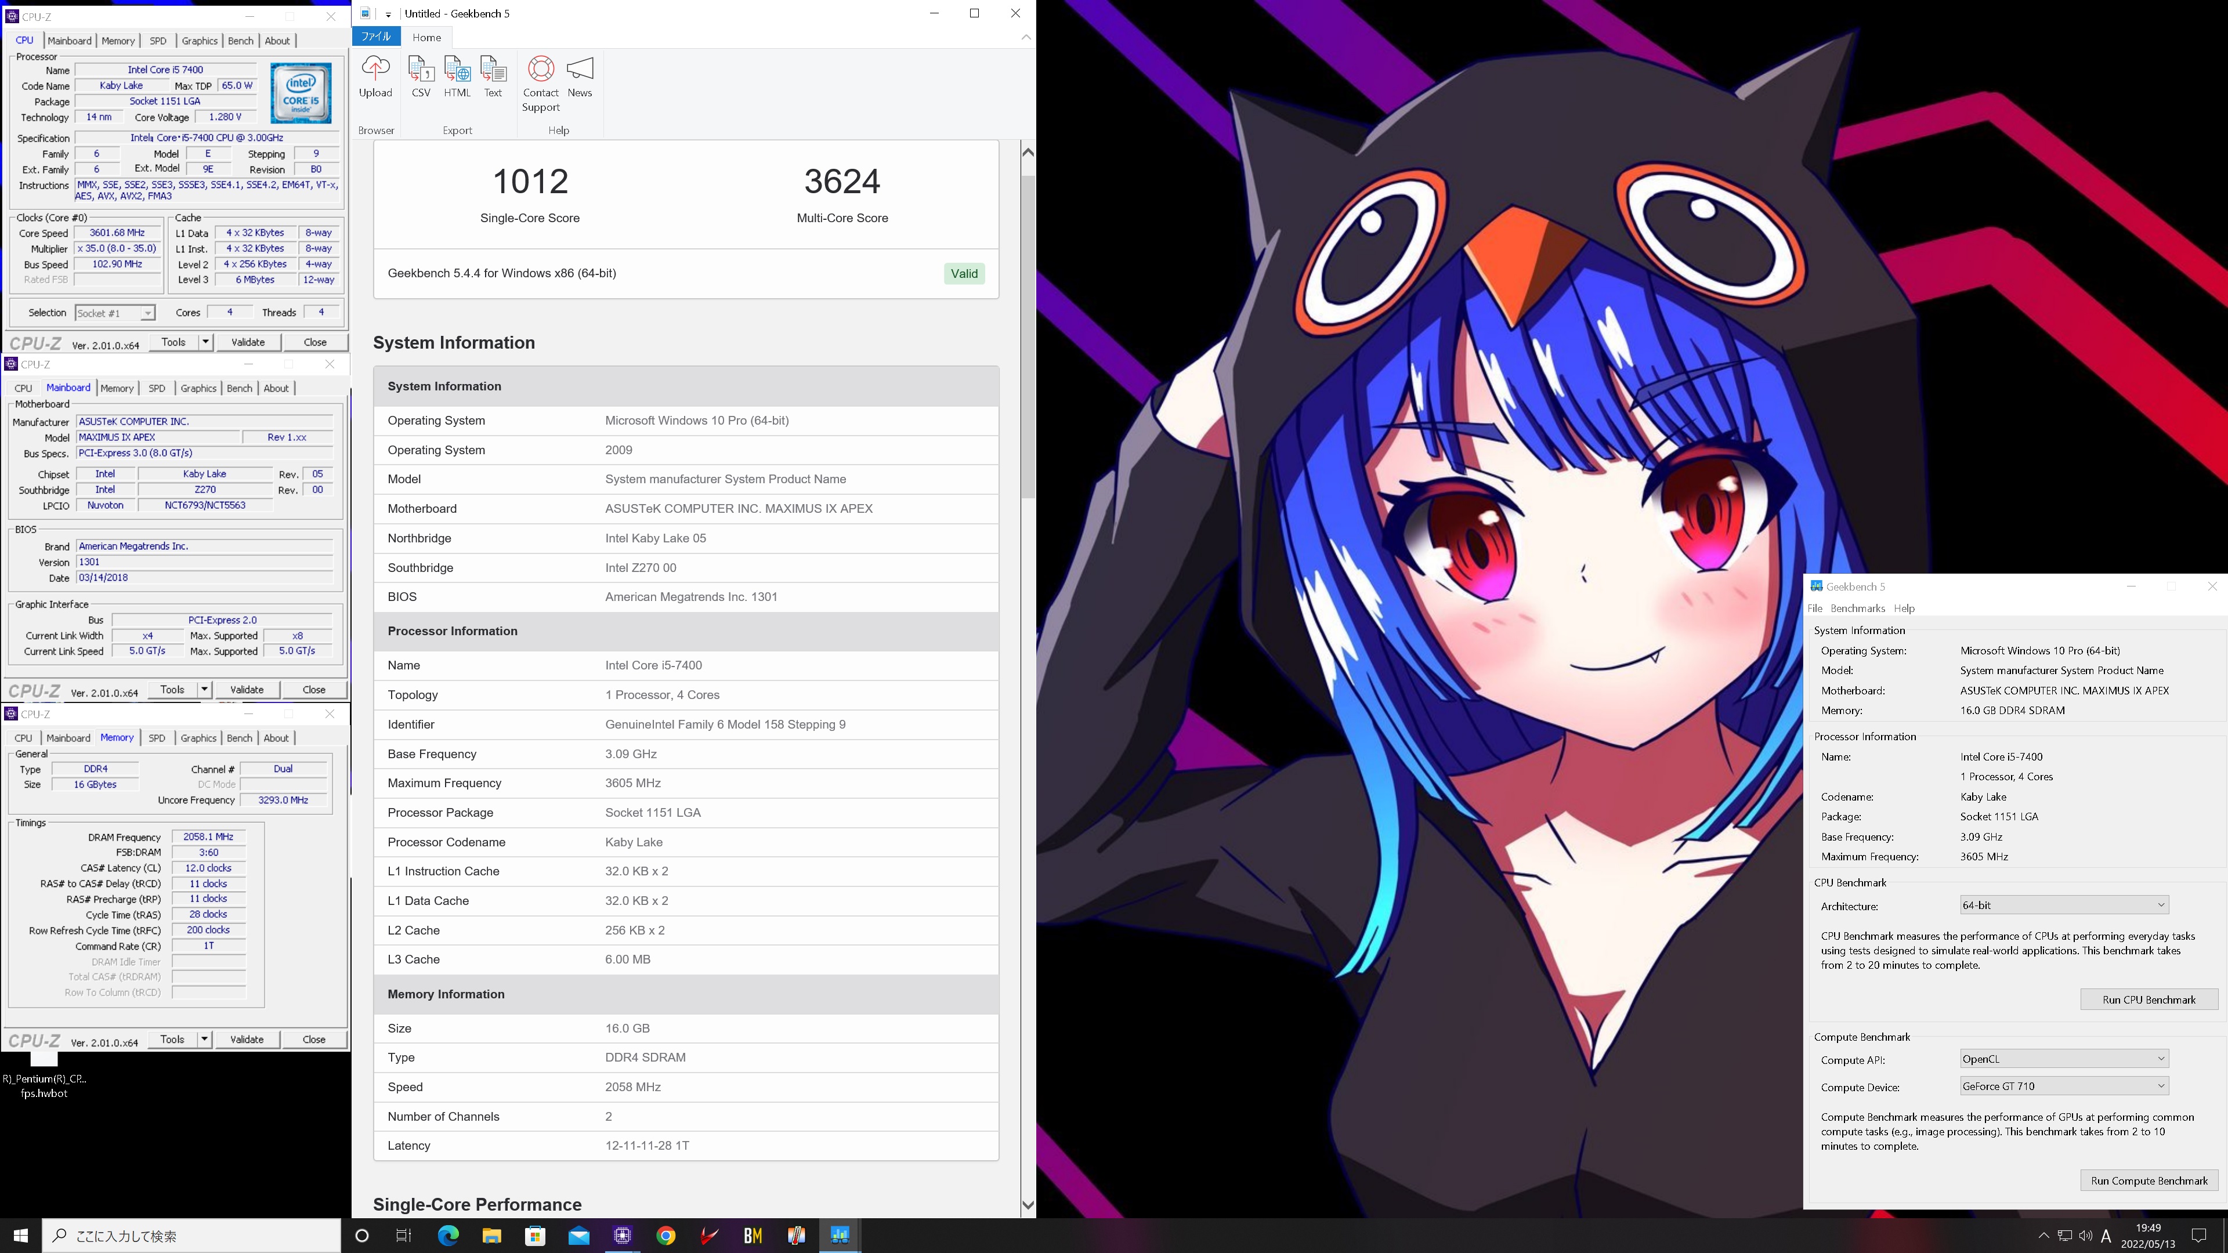The image size is (2228, 1253).
Task: Open the File menu in the small Geekbench 5 window
Action: (1814, 609)
